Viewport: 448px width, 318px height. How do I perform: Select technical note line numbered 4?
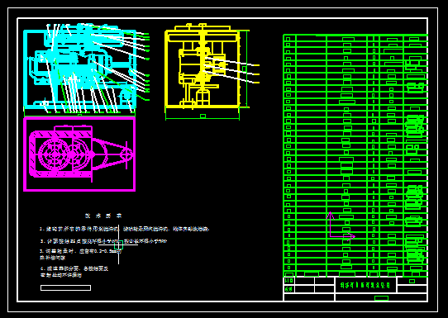tap(74, 272)
